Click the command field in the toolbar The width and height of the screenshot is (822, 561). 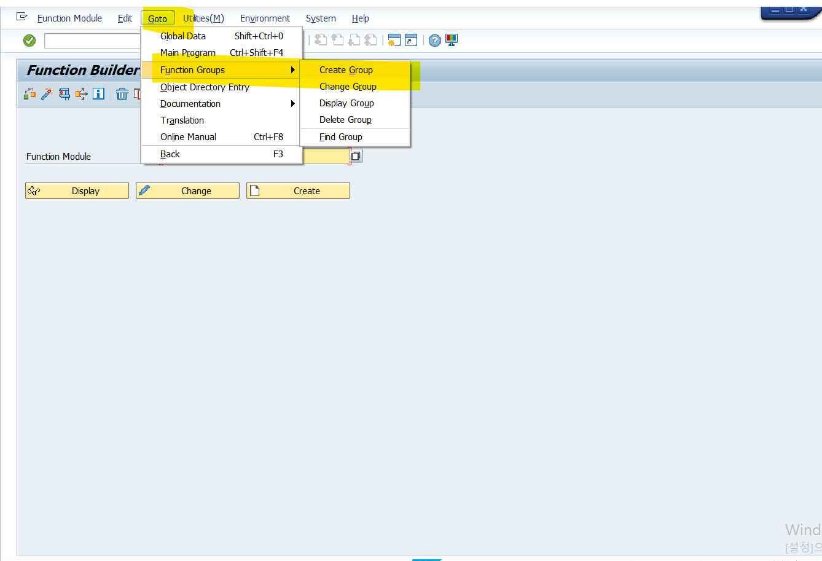tap(93, 41)
